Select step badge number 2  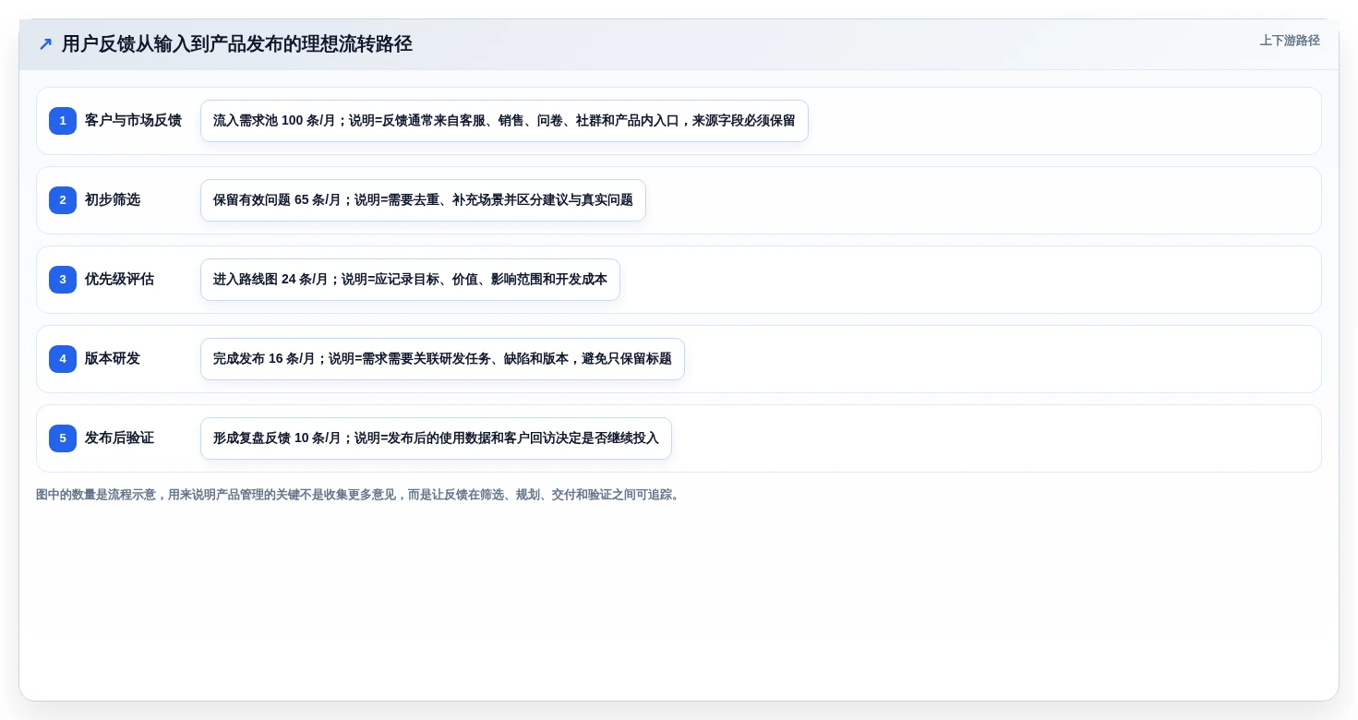coord(63,200)
